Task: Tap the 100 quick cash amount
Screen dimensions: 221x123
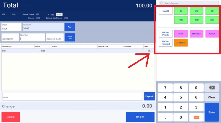Action: click(181, 20)
